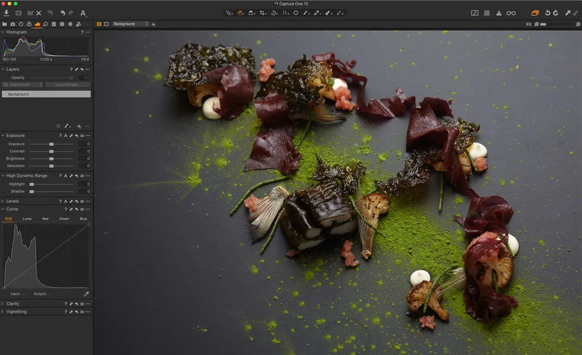Open the Background layer dropdown above viewer
This screenshot has height=355, width=582.
pos(131,24)
